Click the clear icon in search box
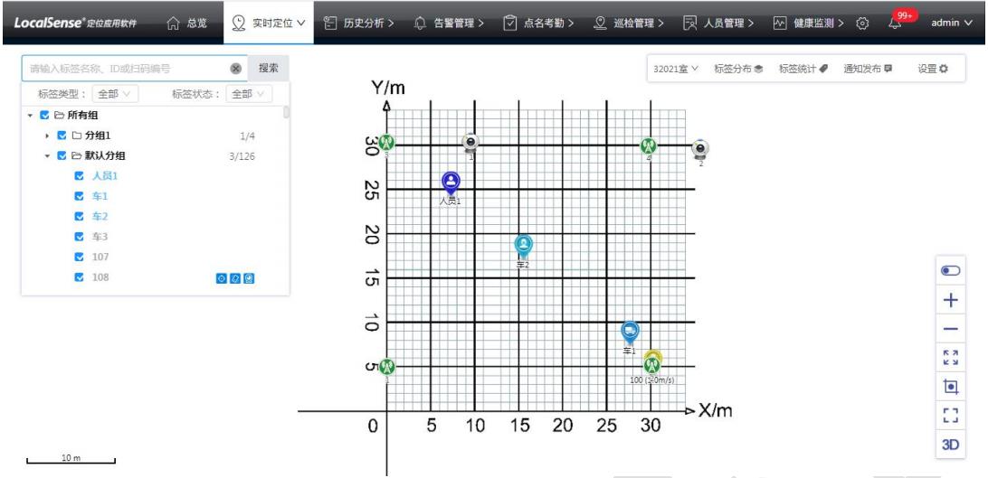The image size is (988, 478). pos(235,68)
